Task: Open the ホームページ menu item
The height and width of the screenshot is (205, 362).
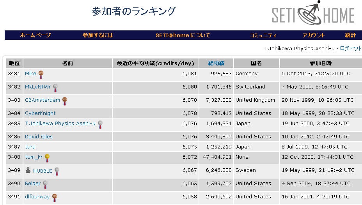Action: tap(35, 35)
